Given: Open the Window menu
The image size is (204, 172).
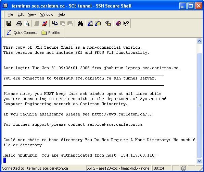Looking at the screenshot, I should pyautogui.click(x=47, y=14).
